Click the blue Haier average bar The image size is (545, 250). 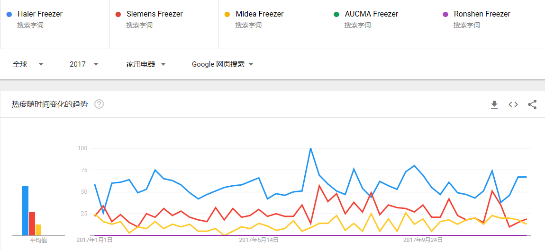coord(26,211)
